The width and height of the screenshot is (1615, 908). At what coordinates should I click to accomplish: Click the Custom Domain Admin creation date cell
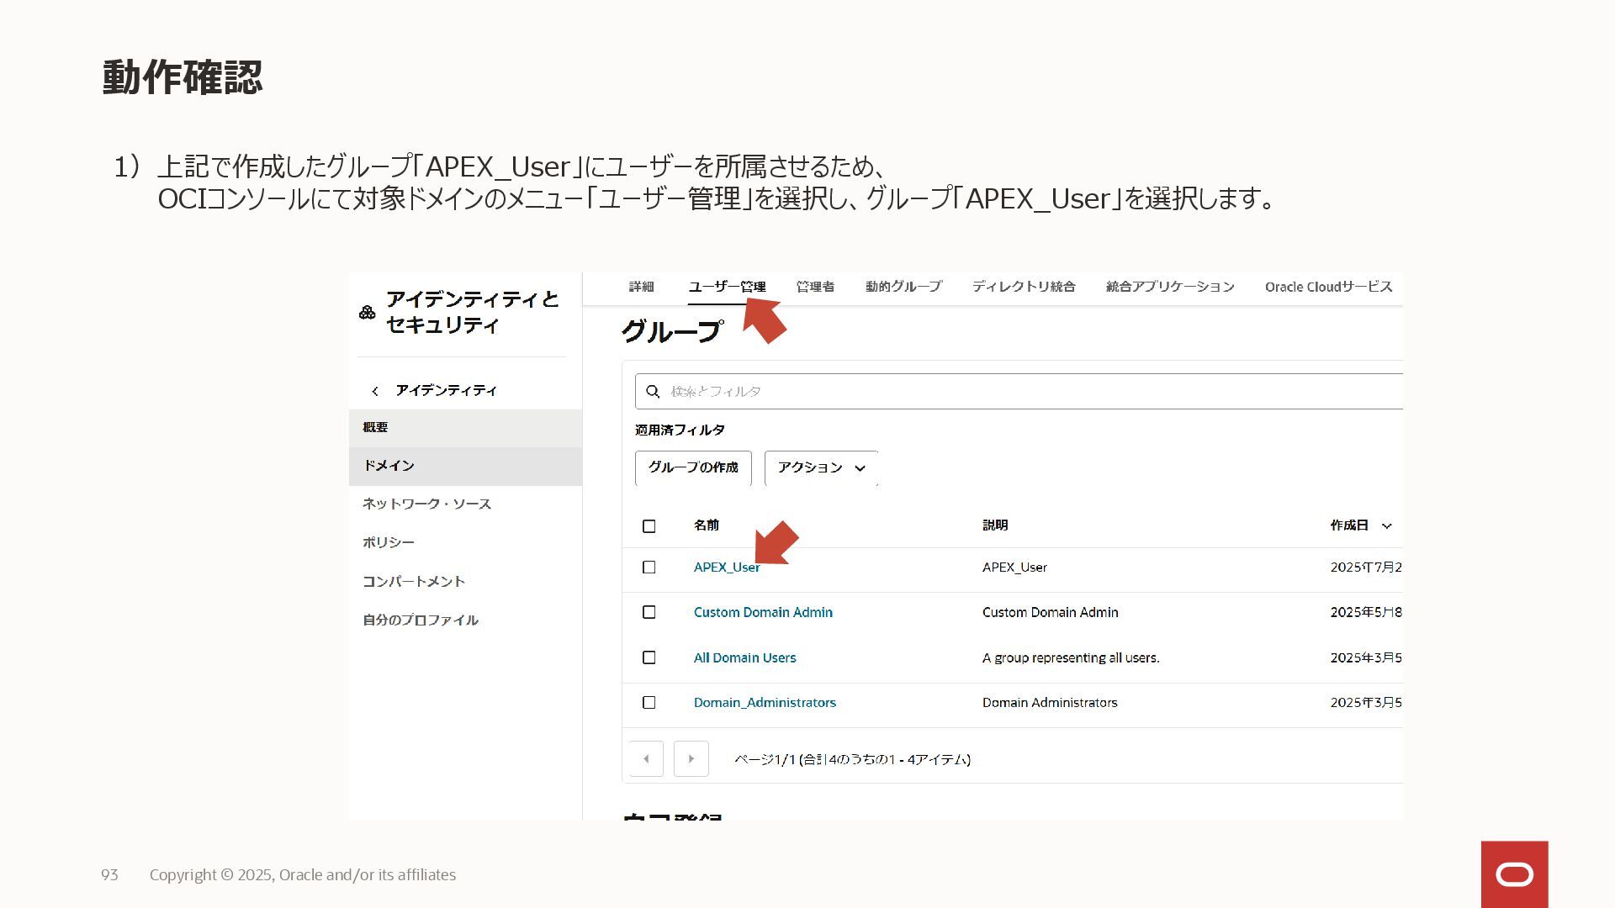point(1366,612)
